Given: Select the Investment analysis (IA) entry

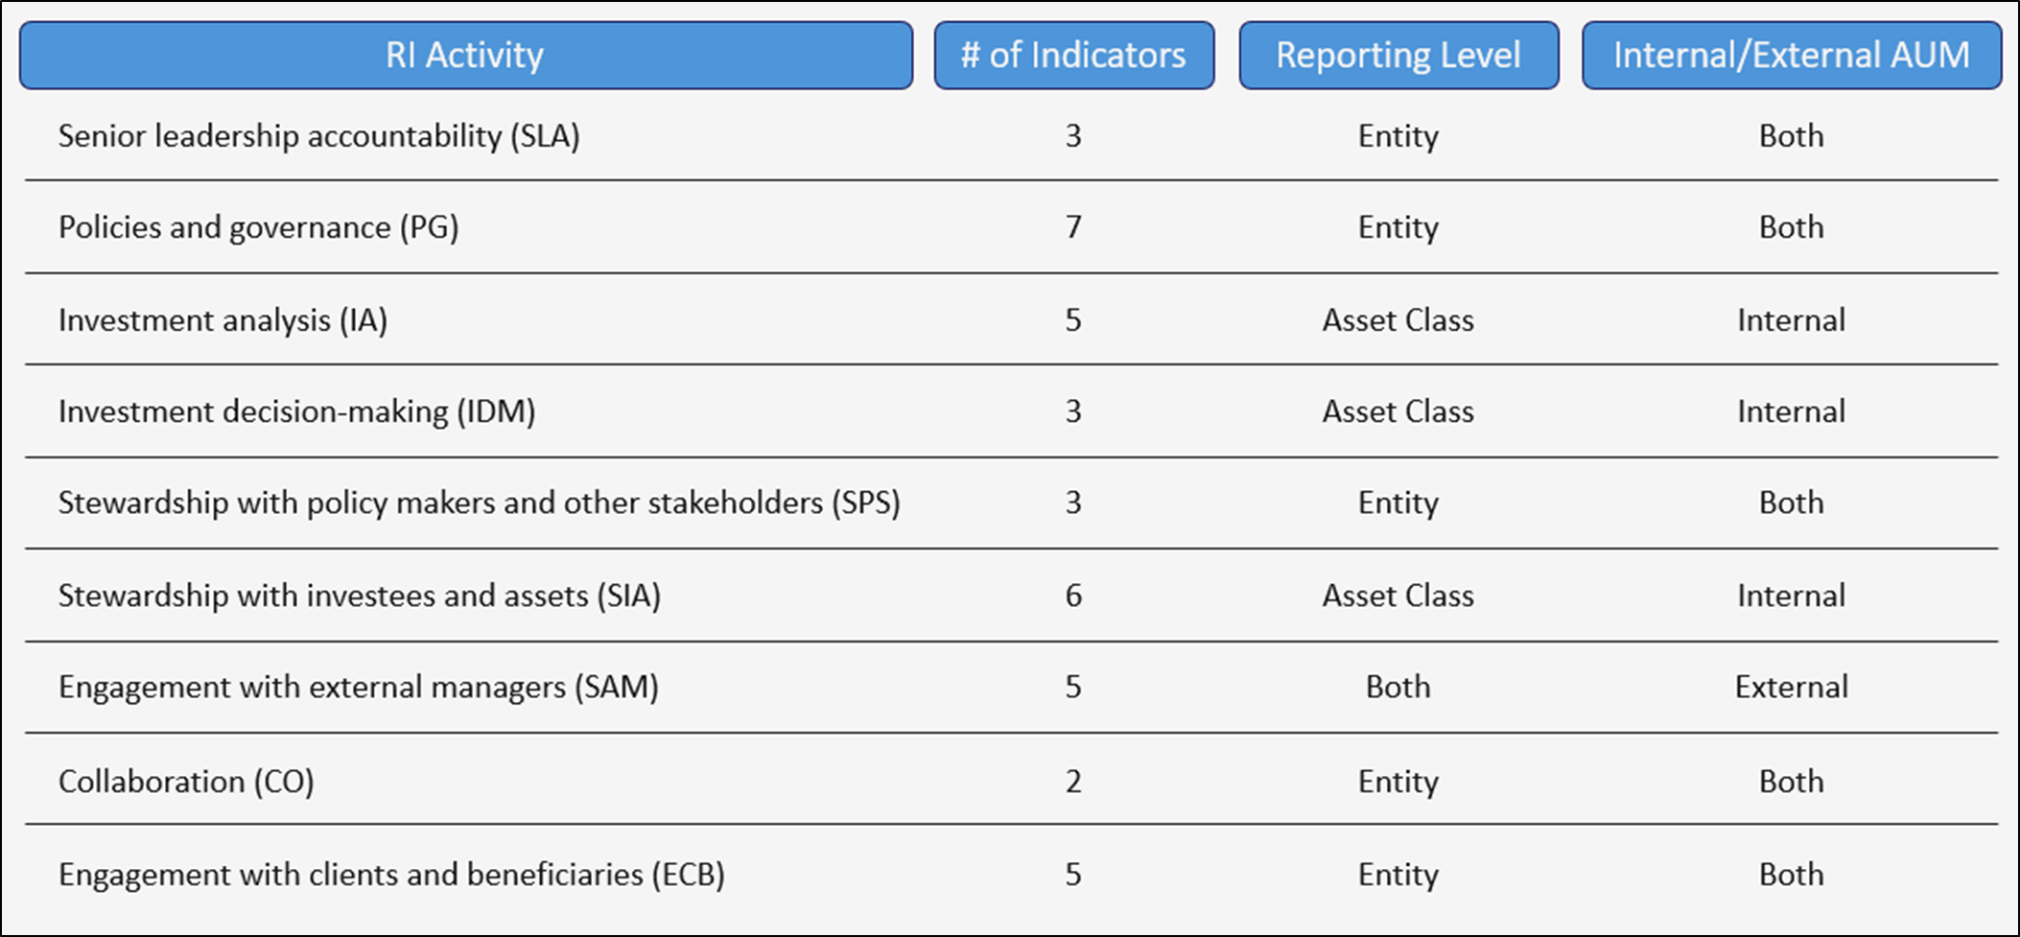Looking at the screenshot, I should (x=223, y=320).
